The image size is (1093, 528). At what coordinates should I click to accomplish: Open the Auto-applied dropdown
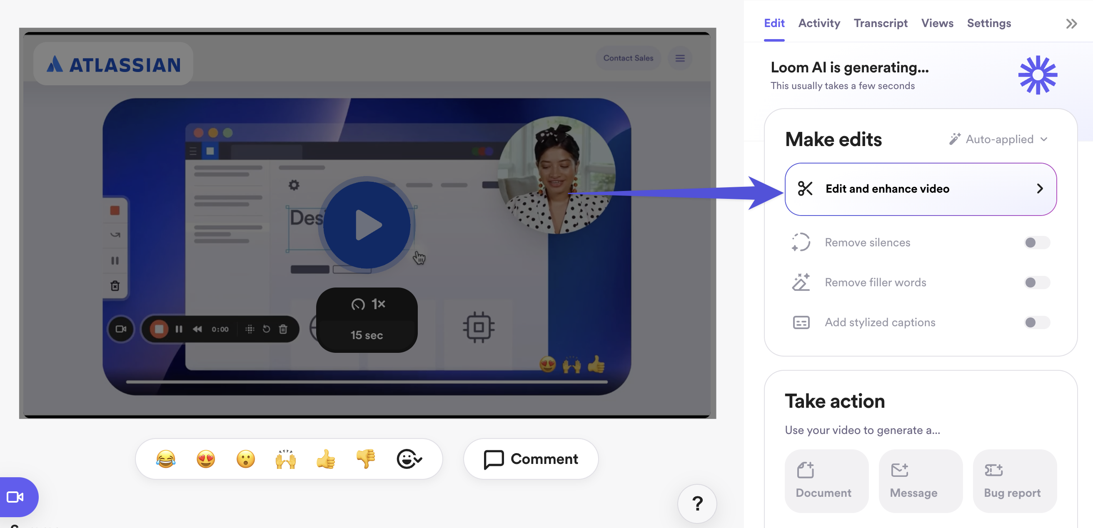click(x=999, y=139)
